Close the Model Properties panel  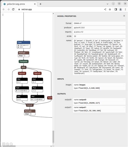pyautogui.click(x=124, y=16)
